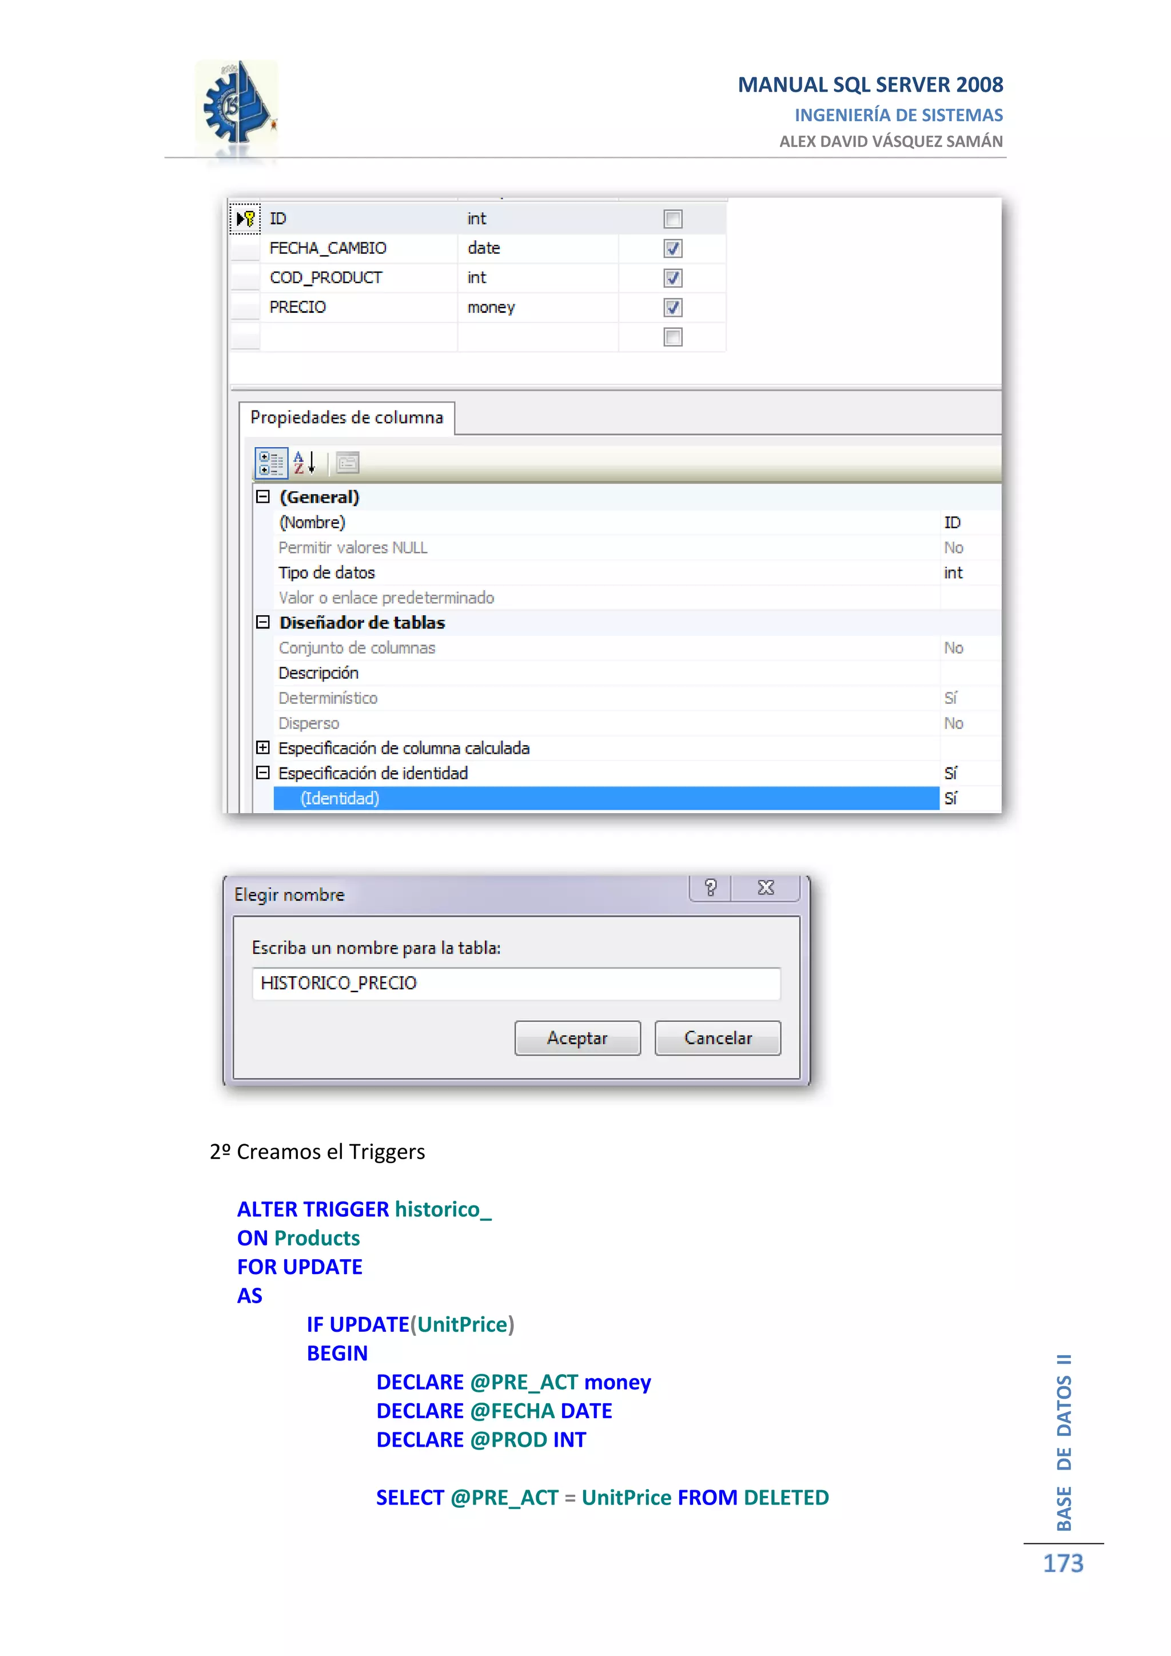Select Permitir valores NULL property
The image size is (1171, 1656).
click(x=638, y=547)
